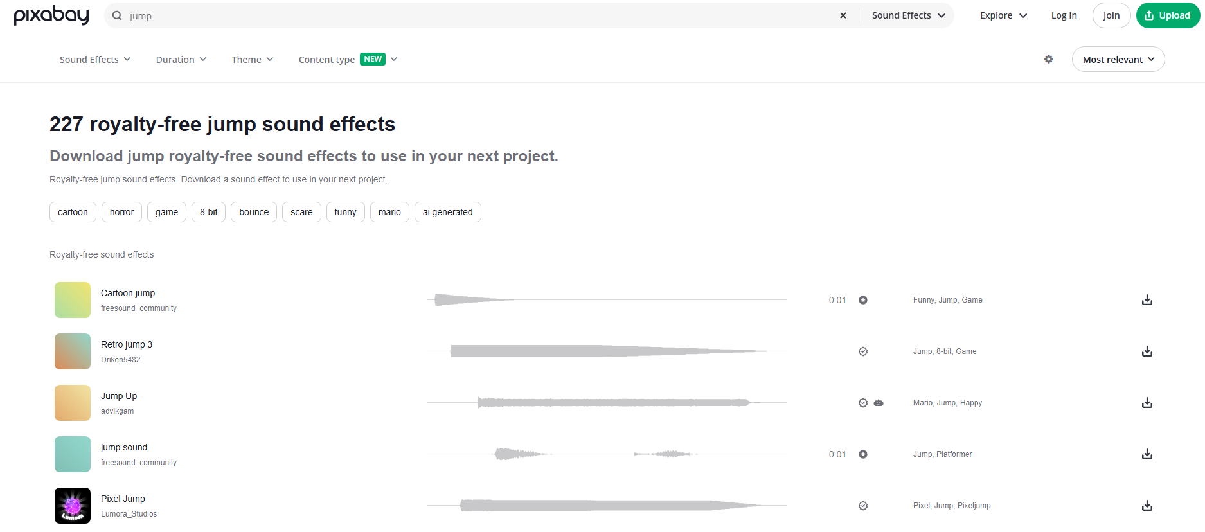
Task: Open the search settings gear icon
Action: (x=1048, y=59)
